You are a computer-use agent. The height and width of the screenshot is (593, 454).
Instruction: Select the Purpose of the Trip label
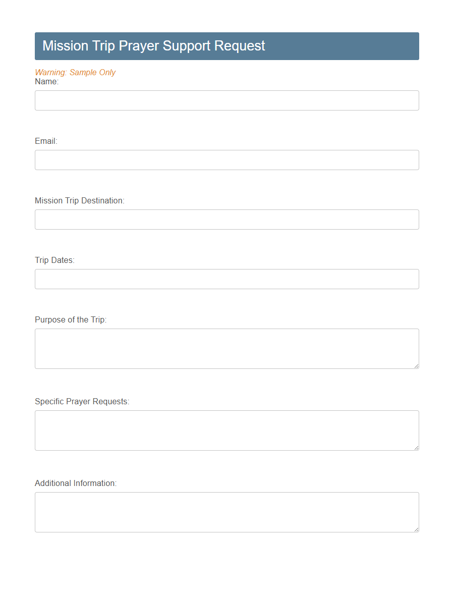(70, 319)
